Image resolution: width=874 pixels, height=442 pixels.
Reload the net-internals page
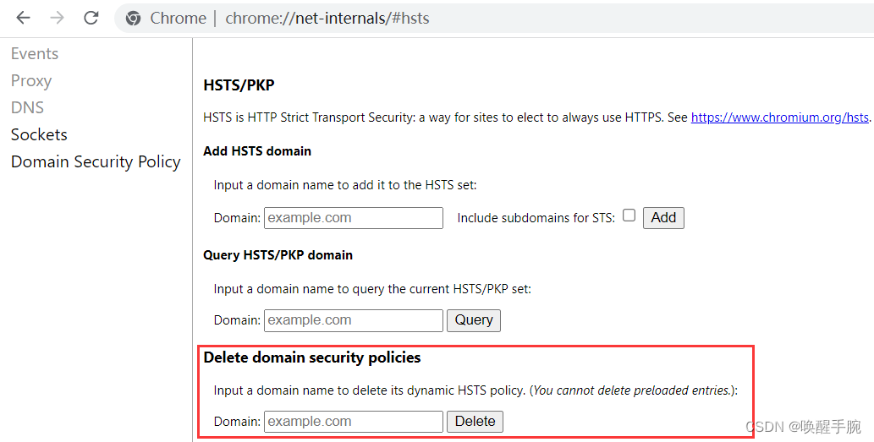pos(91,18)
